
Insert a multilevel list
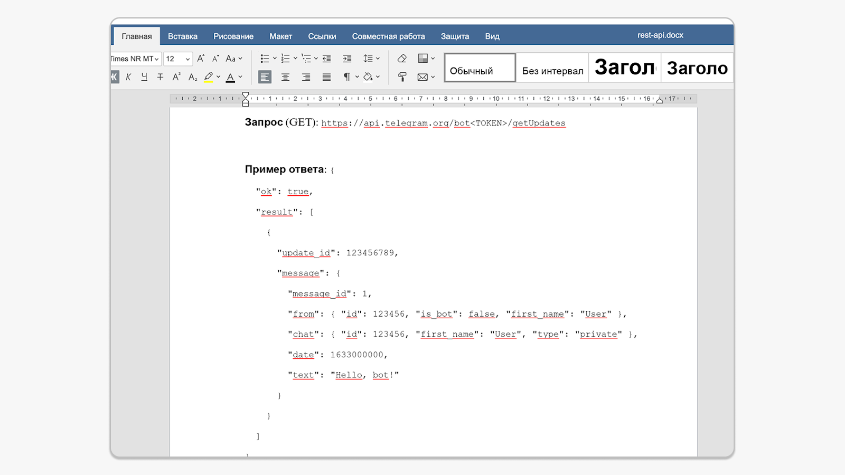click(x=306, y=59)
